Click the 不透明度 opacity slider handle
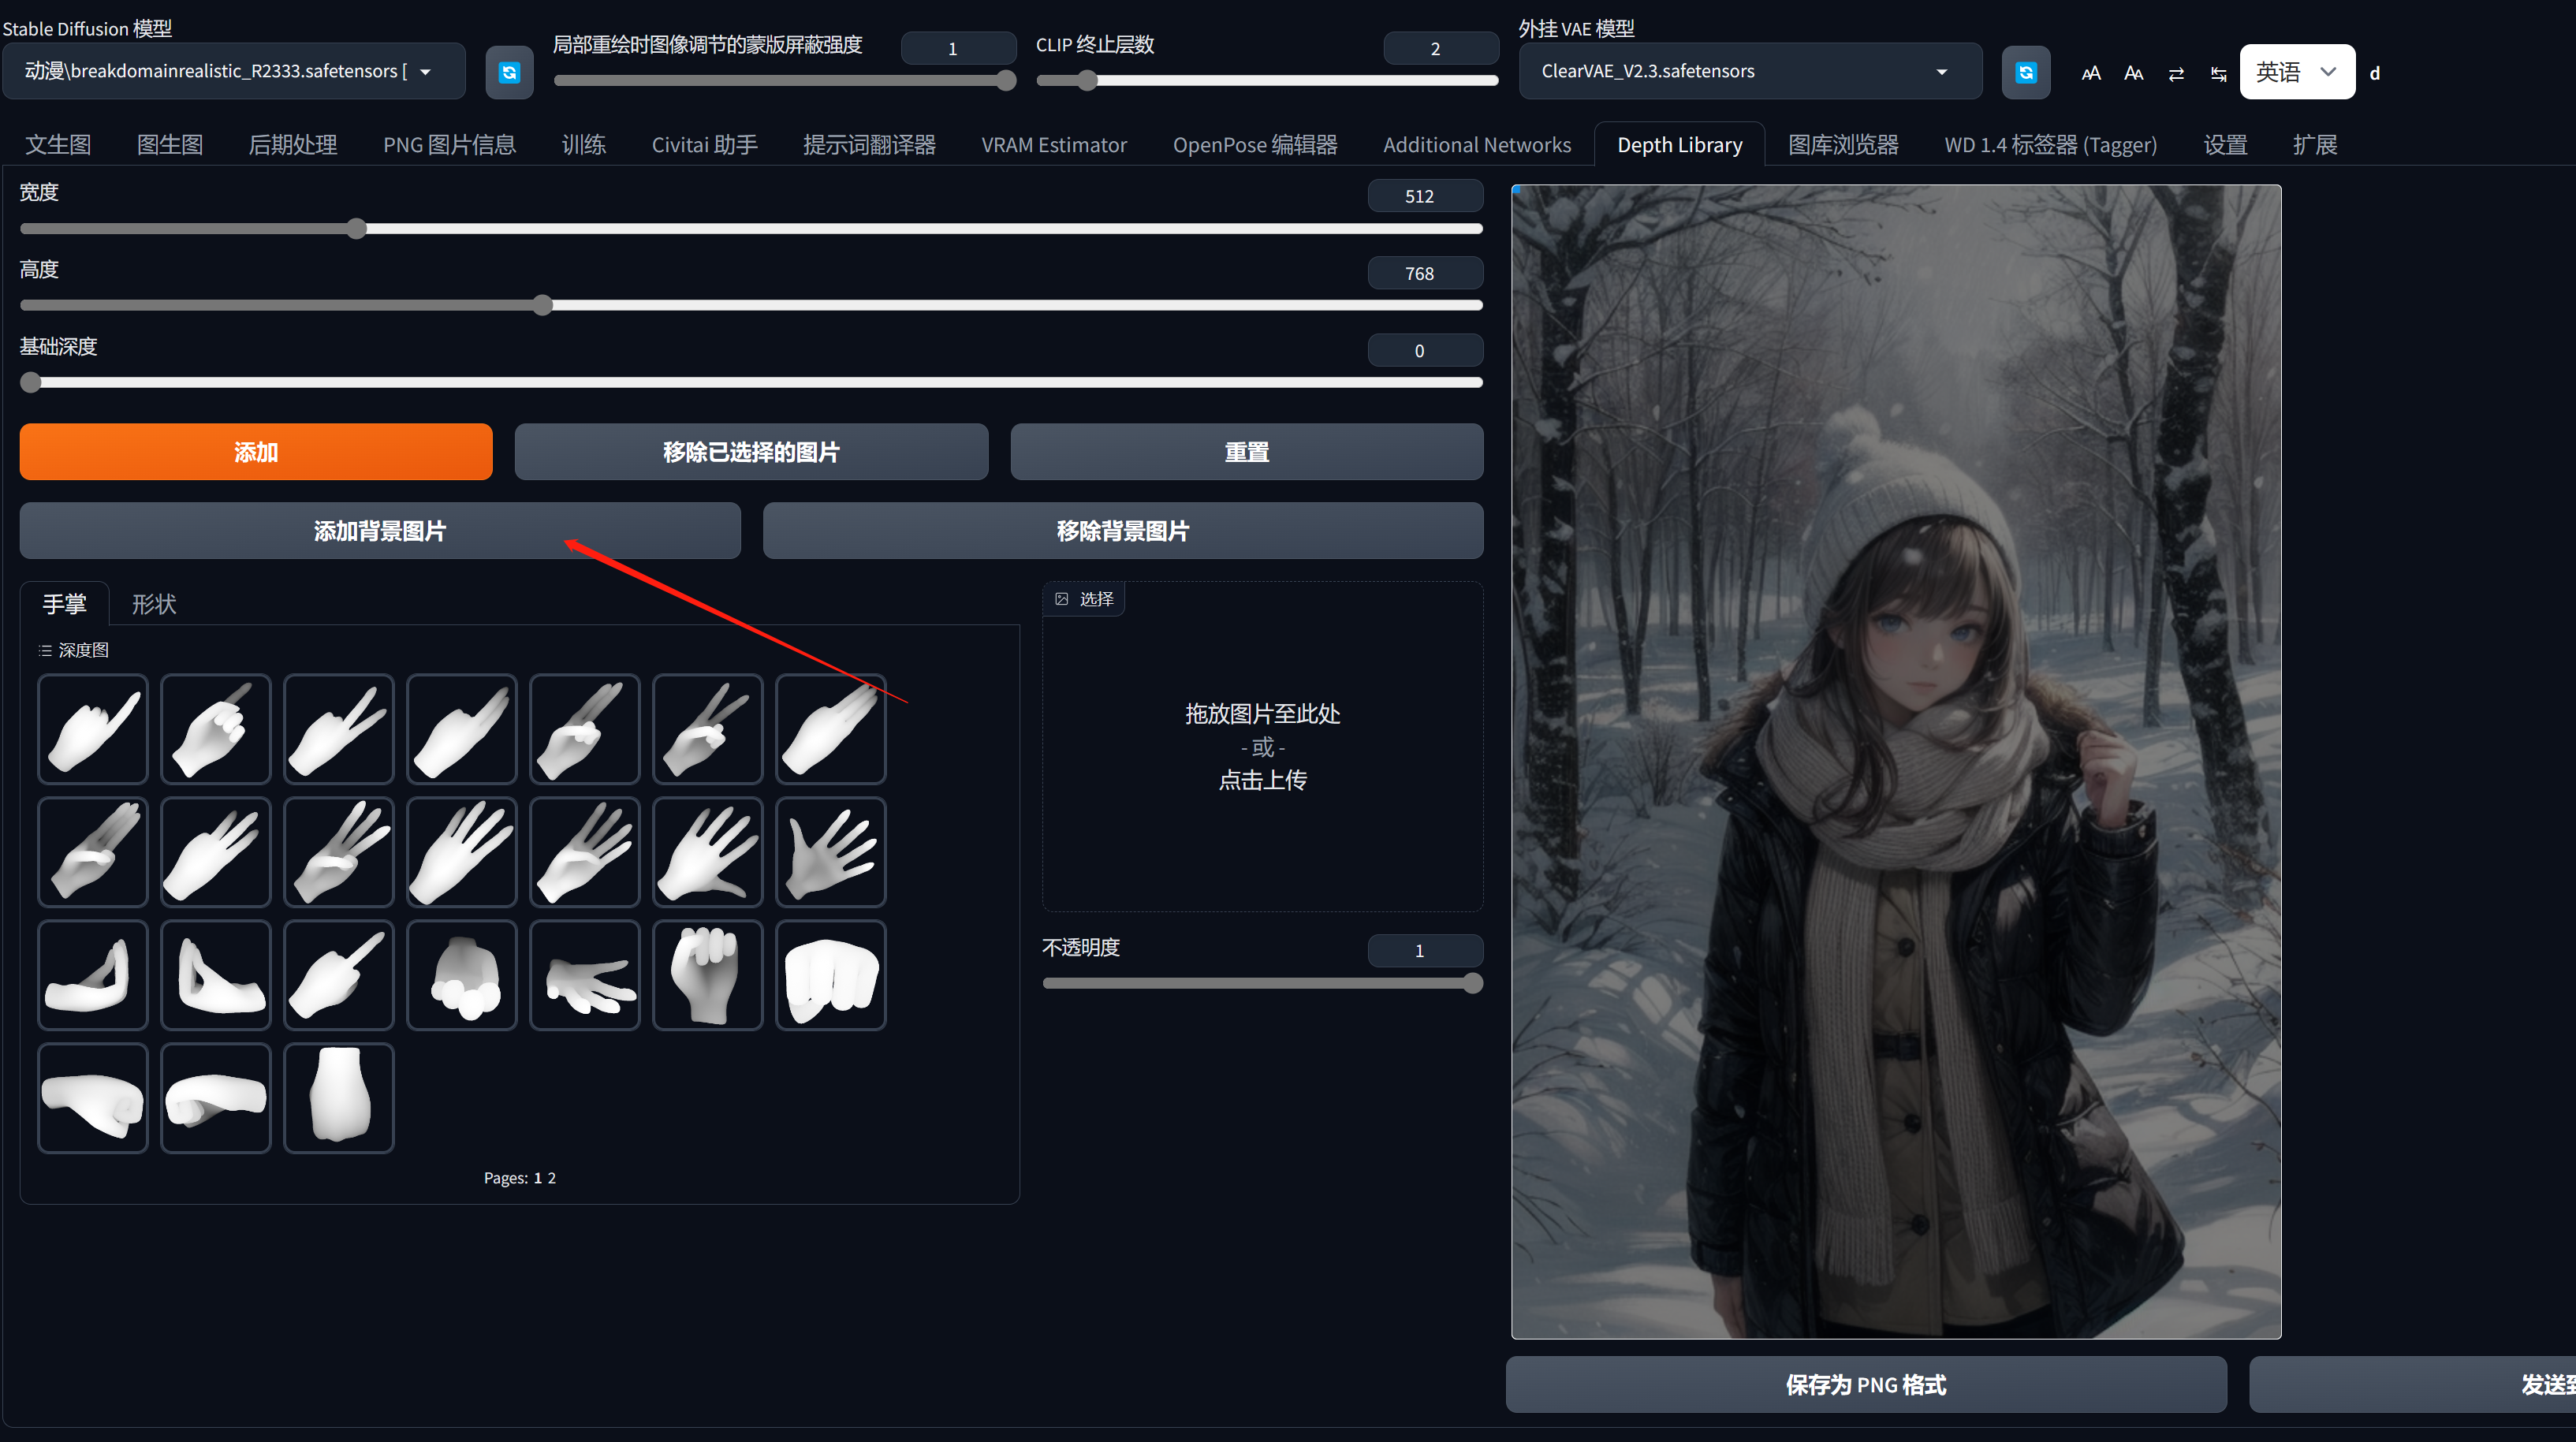2576x1442 pixels. point(1473,983)
